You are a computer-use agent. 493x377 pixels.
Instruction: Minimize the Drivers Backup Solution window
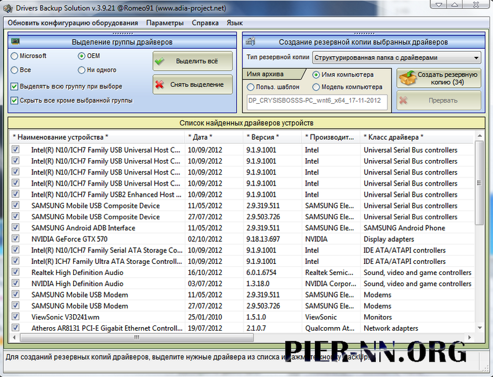[439, 5]
